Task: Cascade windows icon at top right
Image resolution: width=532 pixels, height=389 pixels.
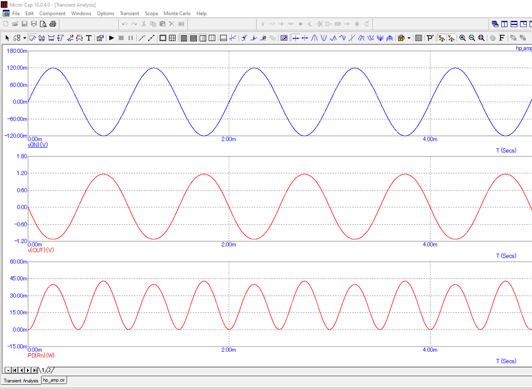Action: pyautogui.click(x=495, y=24)
